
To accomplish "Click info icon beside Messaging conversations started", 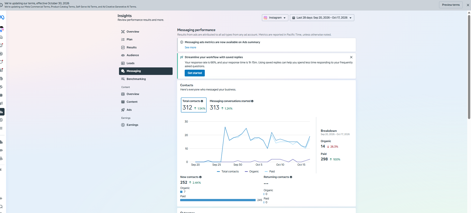I will pos(252,101).
